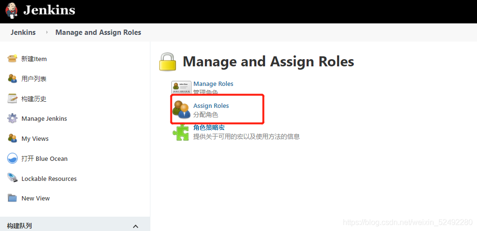Open 构建历史 sidebar link
This screenshot has height=231, width=477.
34,99
